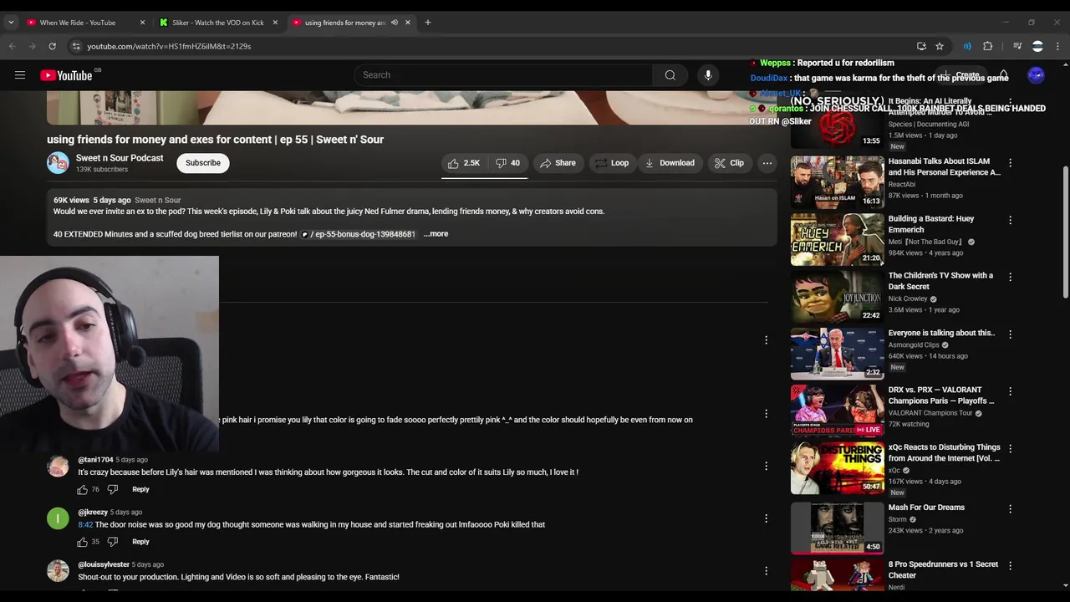
Task: Open action menu for @louissylvester's comment
Action: 766,571
